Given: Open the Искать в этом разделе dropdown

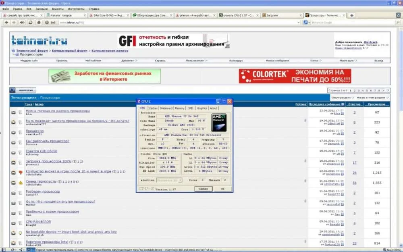Looking at the screenshot, I should (x=373, y=98).
